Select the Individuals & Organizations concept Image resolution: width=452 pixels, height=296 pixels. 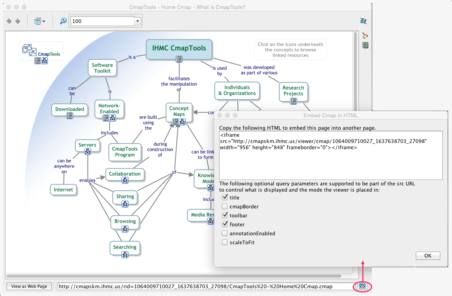237,91
